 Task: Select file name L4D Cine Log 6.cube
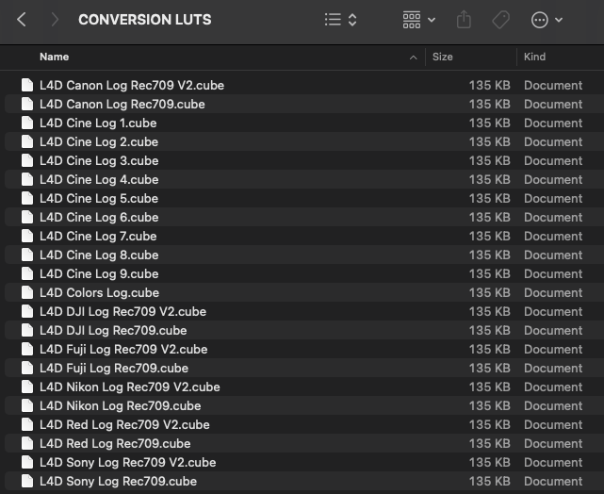point(99,218)
